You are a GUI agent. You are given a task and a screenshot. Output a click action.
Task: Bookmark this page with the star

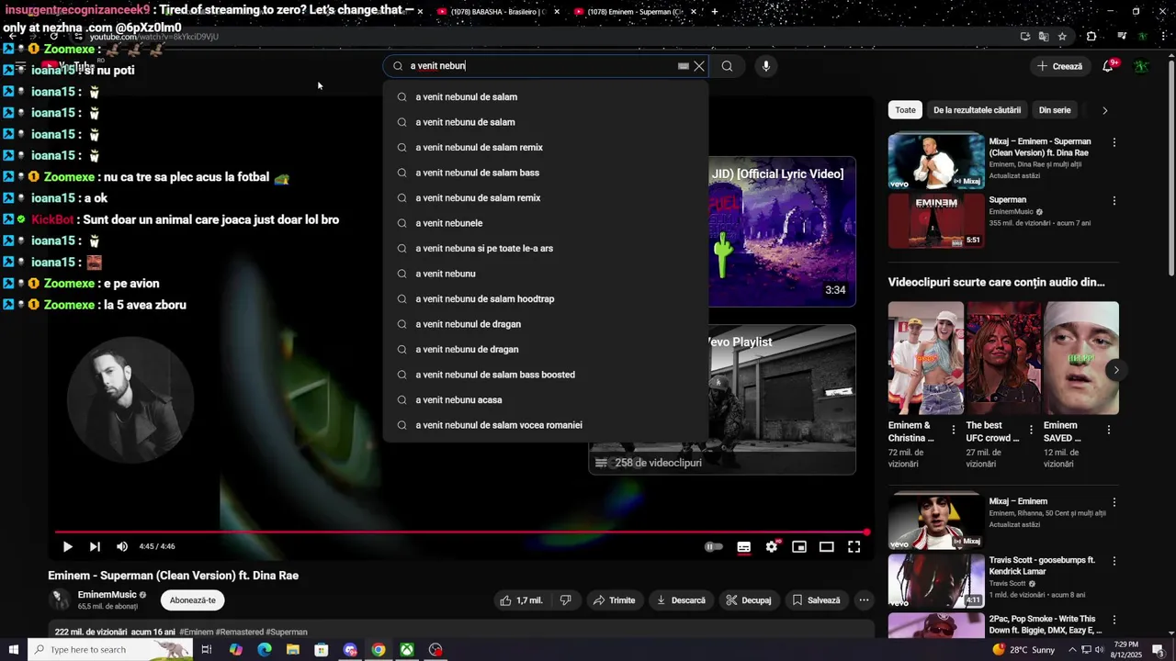click(x=1062, y=37)
